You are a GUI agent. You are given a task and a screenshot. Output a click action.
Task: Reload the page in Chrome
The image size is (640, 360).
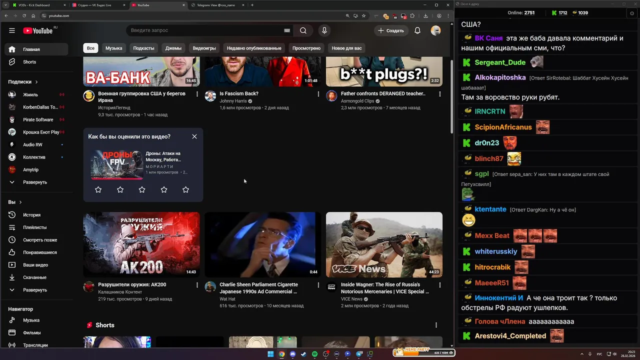[x=23, y=15]
